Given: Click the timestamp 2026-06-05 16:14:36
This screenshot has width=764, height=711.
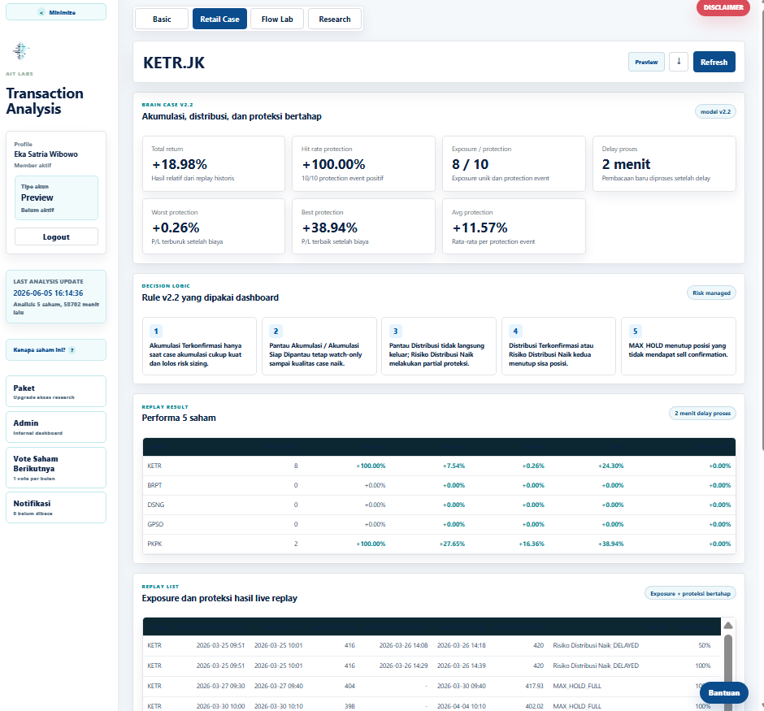Looking at the screenshot, I should [48, 293].
